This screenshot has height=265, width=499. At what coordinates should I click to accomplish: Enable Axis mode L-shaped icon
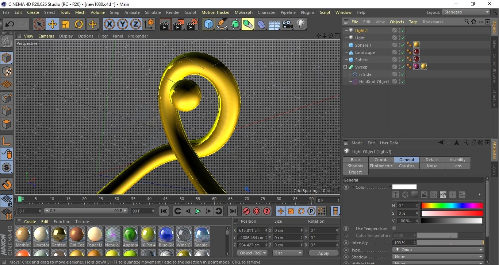[x=7, y=141]
